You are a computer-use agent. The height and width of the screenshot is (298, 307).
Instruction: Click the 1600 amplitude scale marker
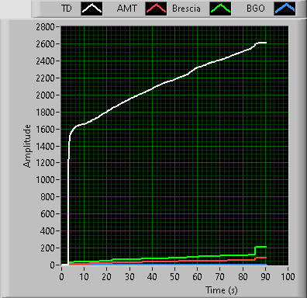tap(45, 129)
